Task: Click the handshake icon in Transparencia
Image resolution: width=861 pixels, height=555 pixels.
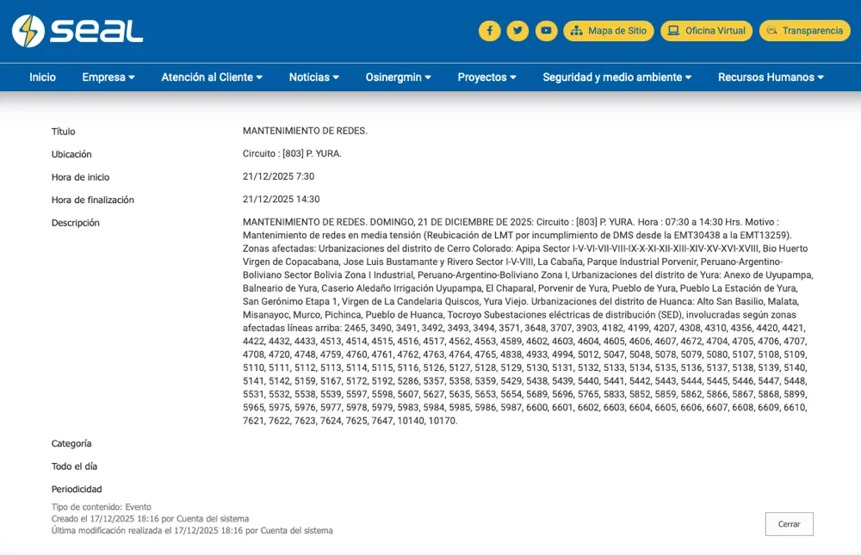Action: [771, 31]
